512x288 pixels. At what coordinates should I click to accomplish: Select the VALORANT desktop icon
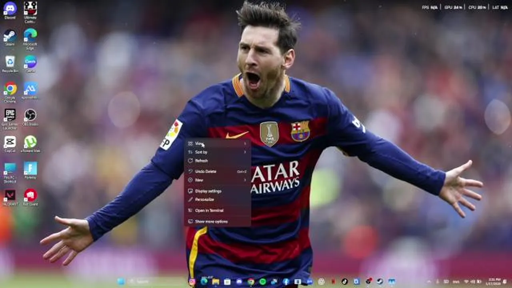tap(10, 198)
